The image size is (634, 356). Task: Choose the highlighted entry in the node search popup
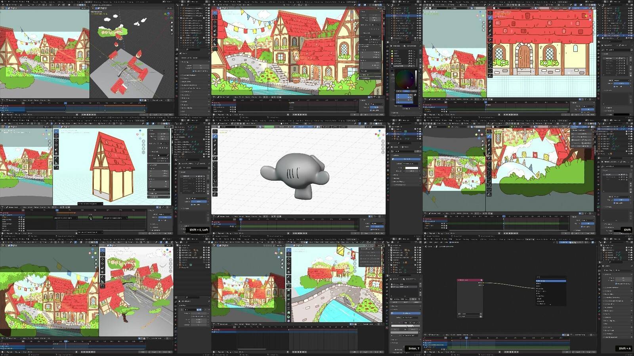click(x=550, y=281)
